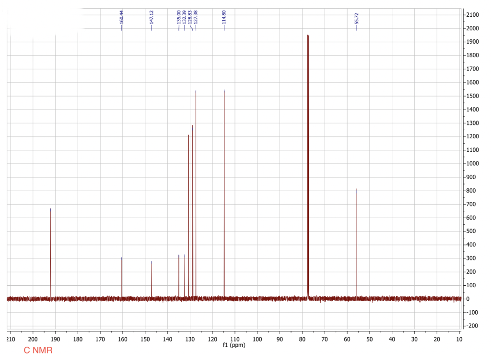Click the f1 (ppm) axis title
The height and width of the screenshot is (354, 491).
point(234,344)
